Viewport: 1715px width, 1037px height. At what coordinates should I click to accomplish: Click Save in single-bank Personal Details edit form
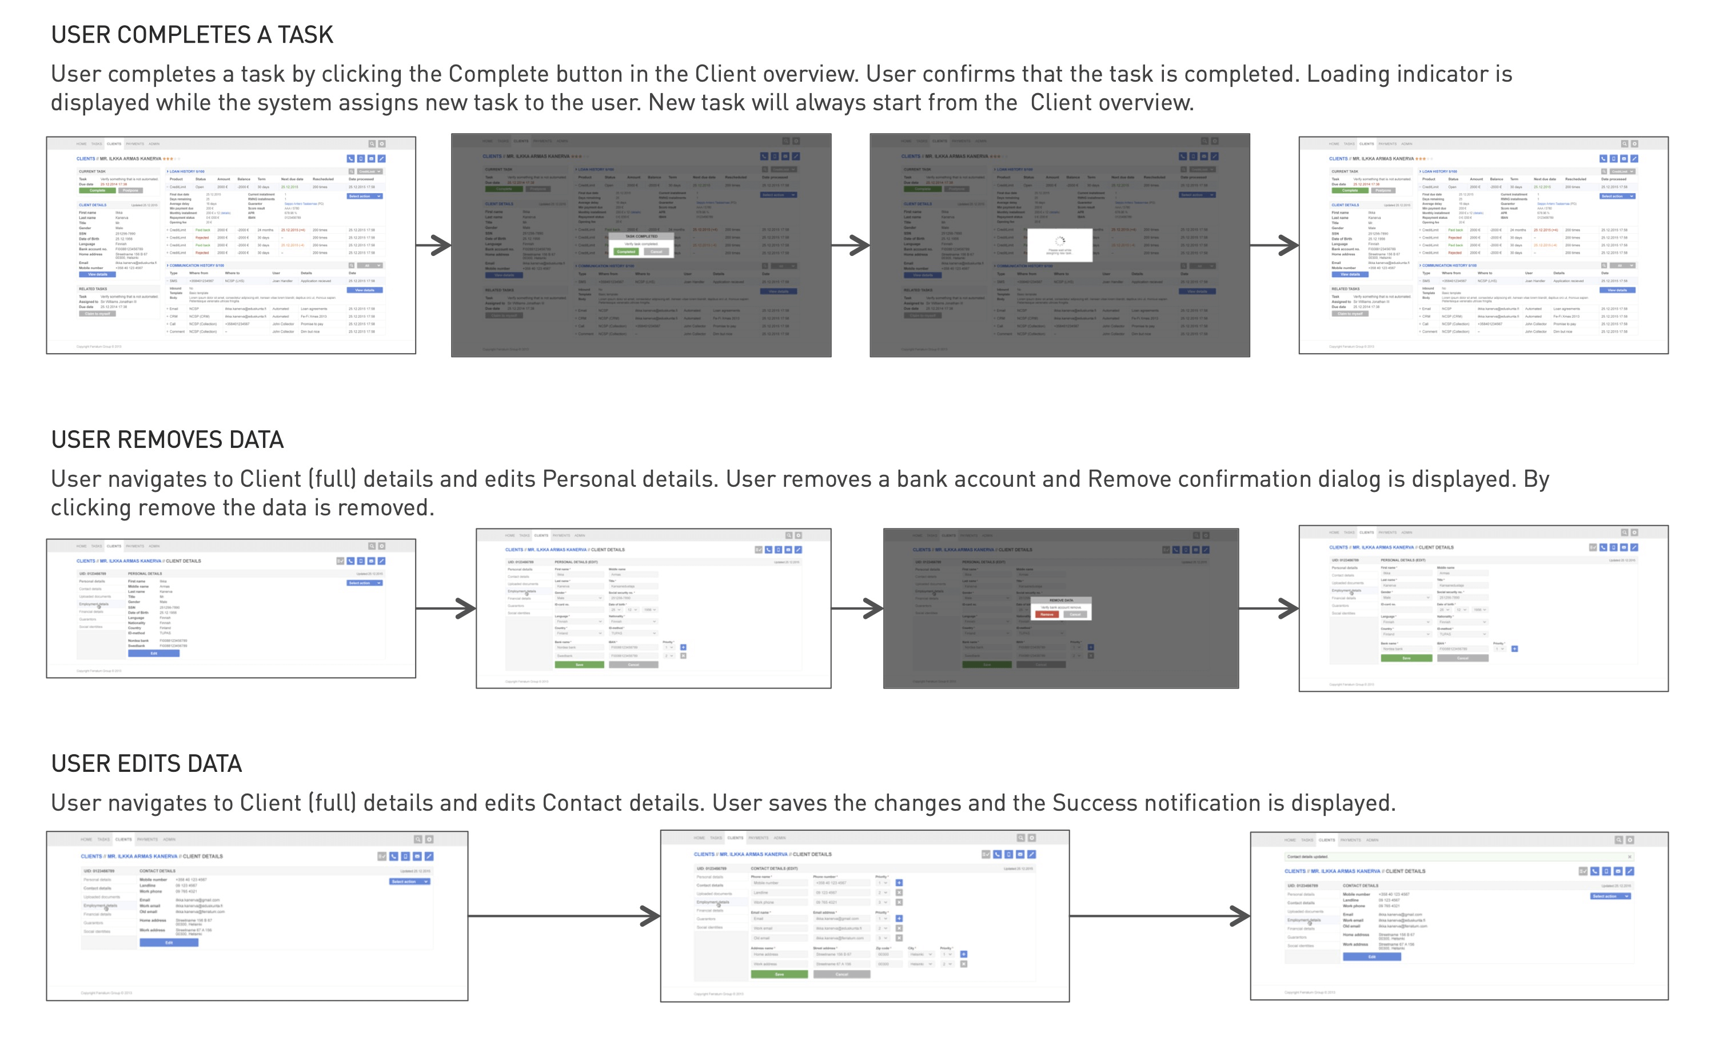(1406, 658)
